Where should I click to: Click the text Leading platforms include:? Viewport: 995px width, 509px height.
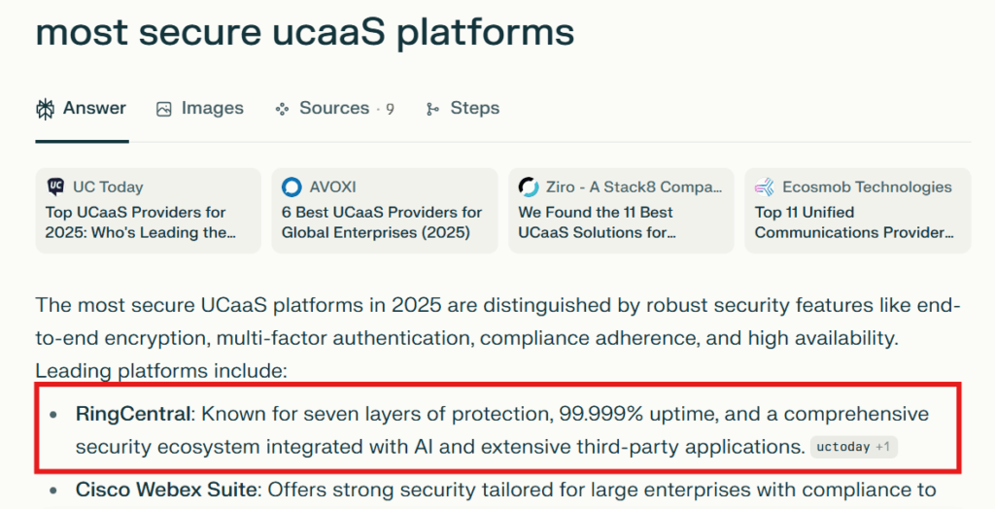[161, 371]
